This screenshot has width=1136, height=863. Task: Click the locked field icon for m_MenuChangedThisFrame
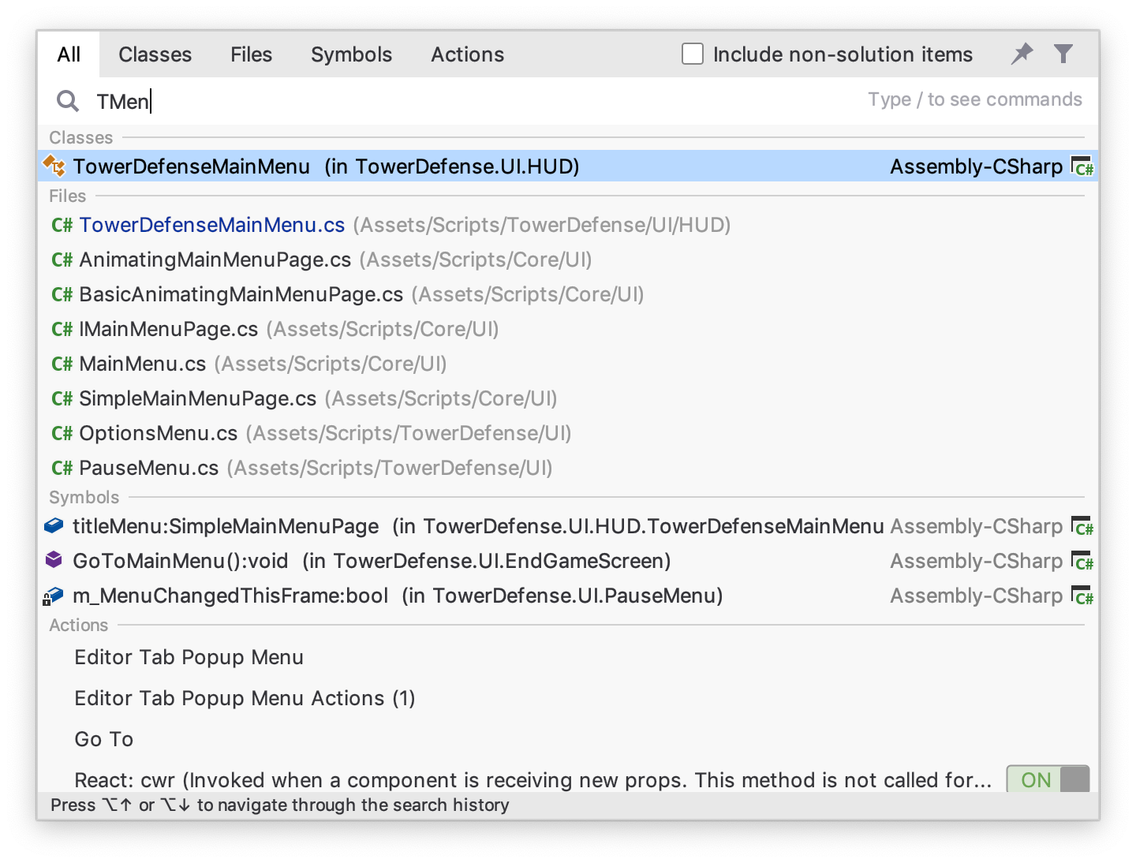click(53, 596)
